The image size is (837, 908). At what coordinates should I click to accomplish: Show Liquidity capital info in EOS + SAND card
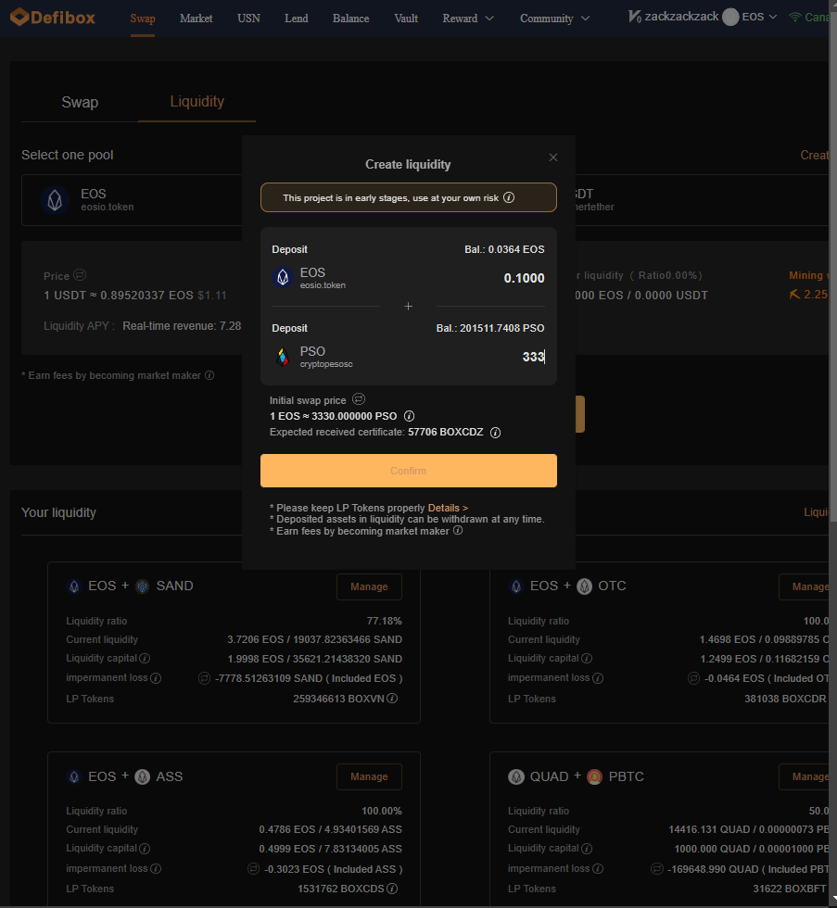coord(145,659)
